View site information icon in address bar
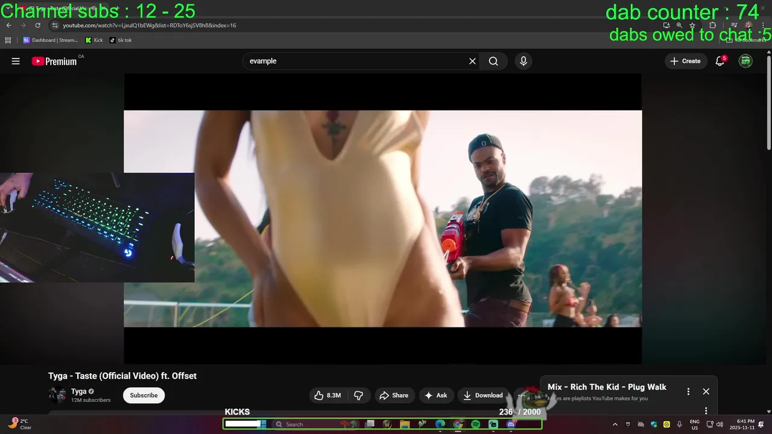The image size is (772, 434). click(x=54, y=25)
